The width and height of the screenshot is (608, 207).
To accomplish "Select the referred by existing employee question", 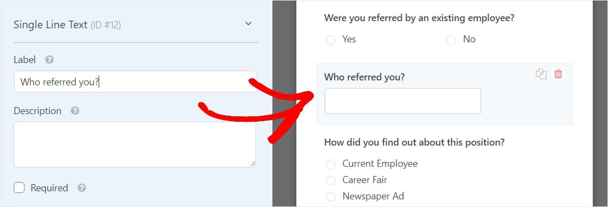I will tap(419, 18).
